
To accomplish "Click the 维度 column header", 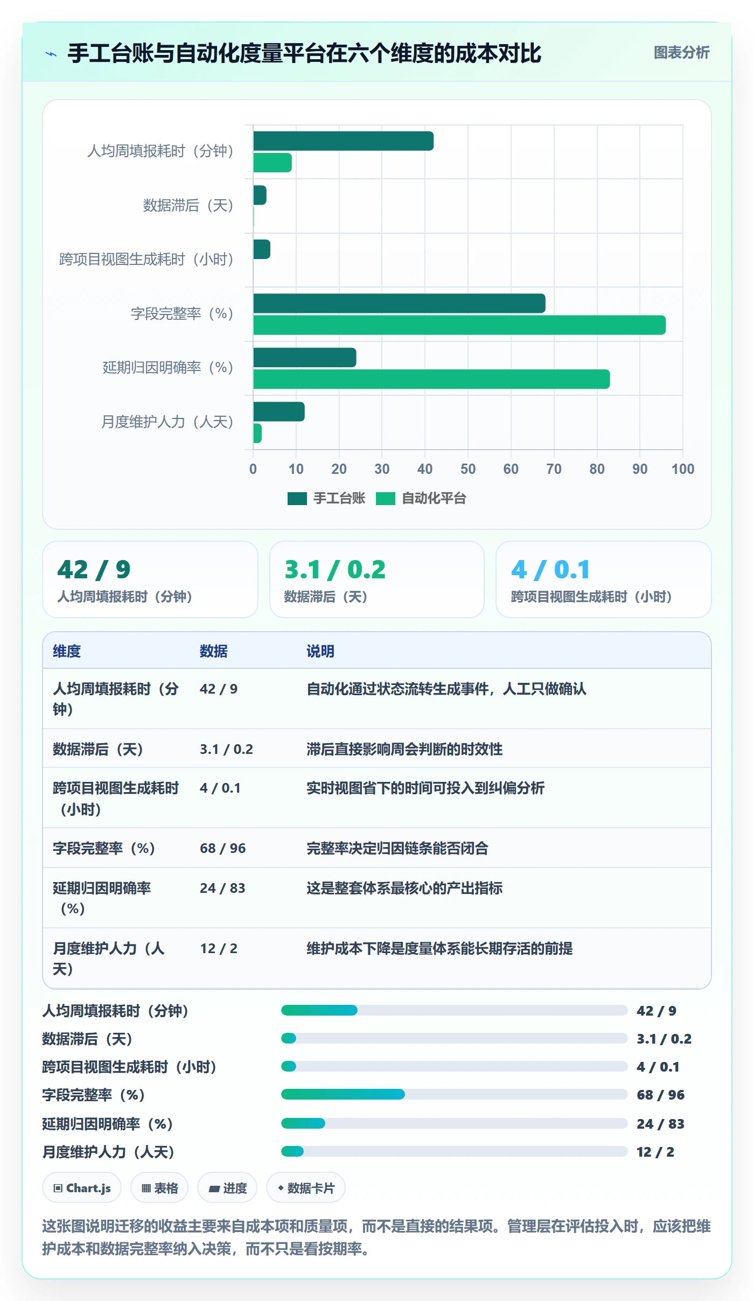I will (x=67, y=651).
